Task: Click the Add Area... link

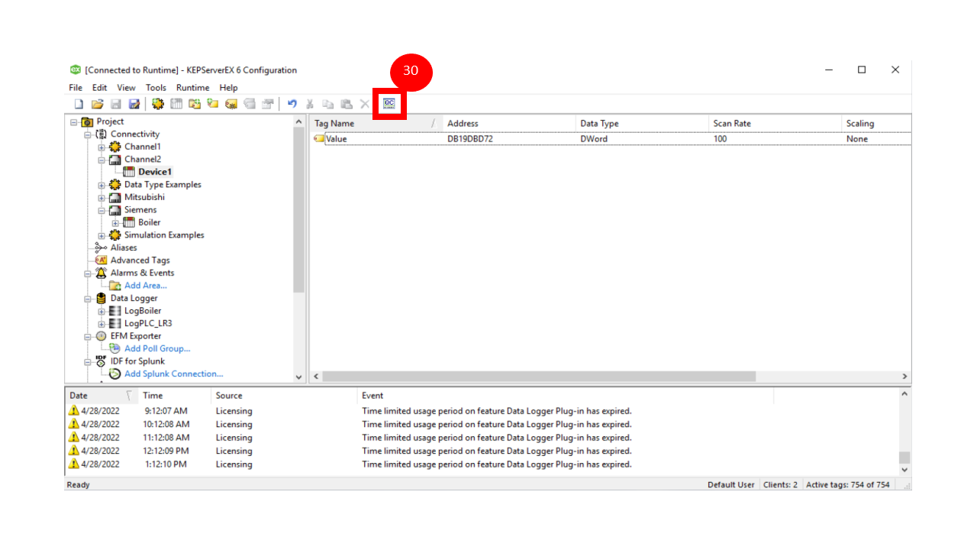Action: pyautogui.click(x=145, y=286)
